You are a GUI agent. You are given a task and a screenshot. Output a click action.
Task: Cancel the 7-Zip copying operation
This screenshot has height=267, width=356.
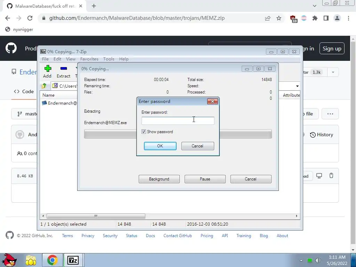click(x=251, y=179)
